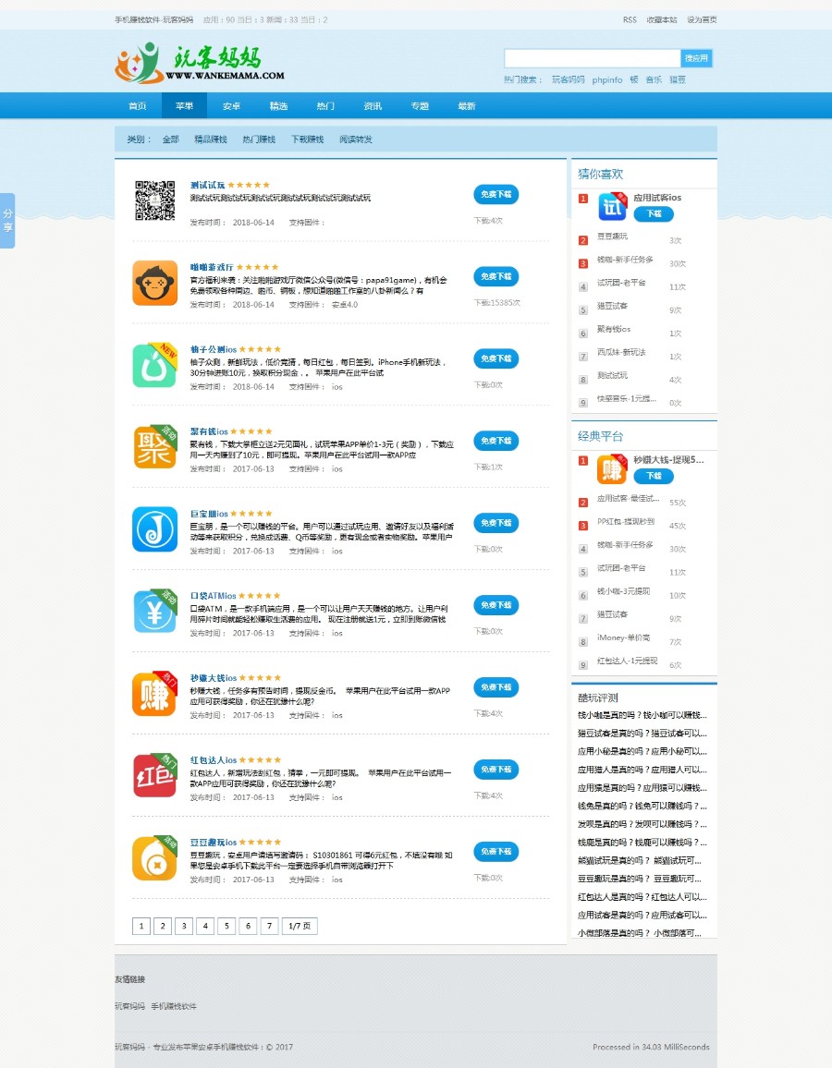Open 热门 navigation item
The image size is (832, 1068).
pyautogui.click(x=325, y=106)
